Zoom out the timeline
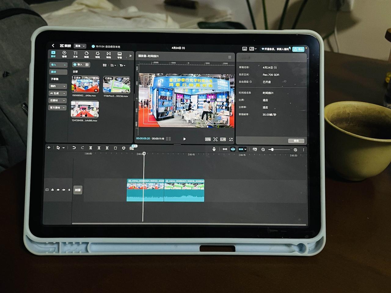The width and height of the screenshot is (391, 293). [x=263, y=150]
